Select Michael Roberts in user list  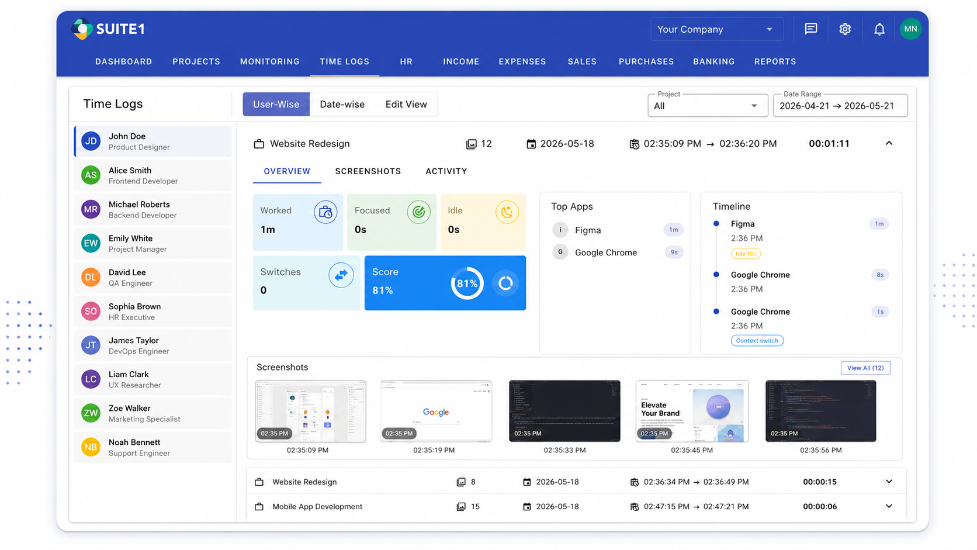(x=153, y=209)
